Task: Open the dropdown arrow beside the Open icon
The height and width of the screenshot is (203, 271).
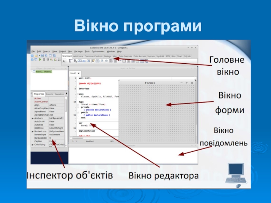Action: click(39, 55)
